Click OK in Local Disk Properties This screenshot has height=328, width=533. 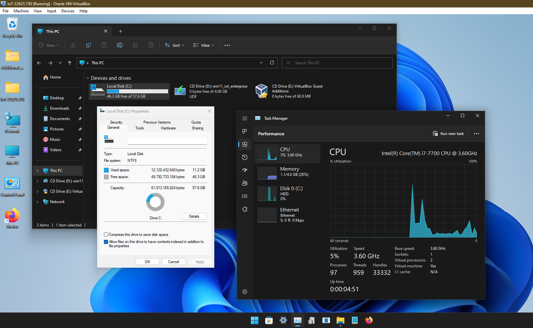(147, 262)
